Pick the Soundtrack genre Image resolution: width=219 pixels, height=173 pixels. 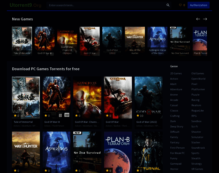pyautogui.click(x=198, y=148)
